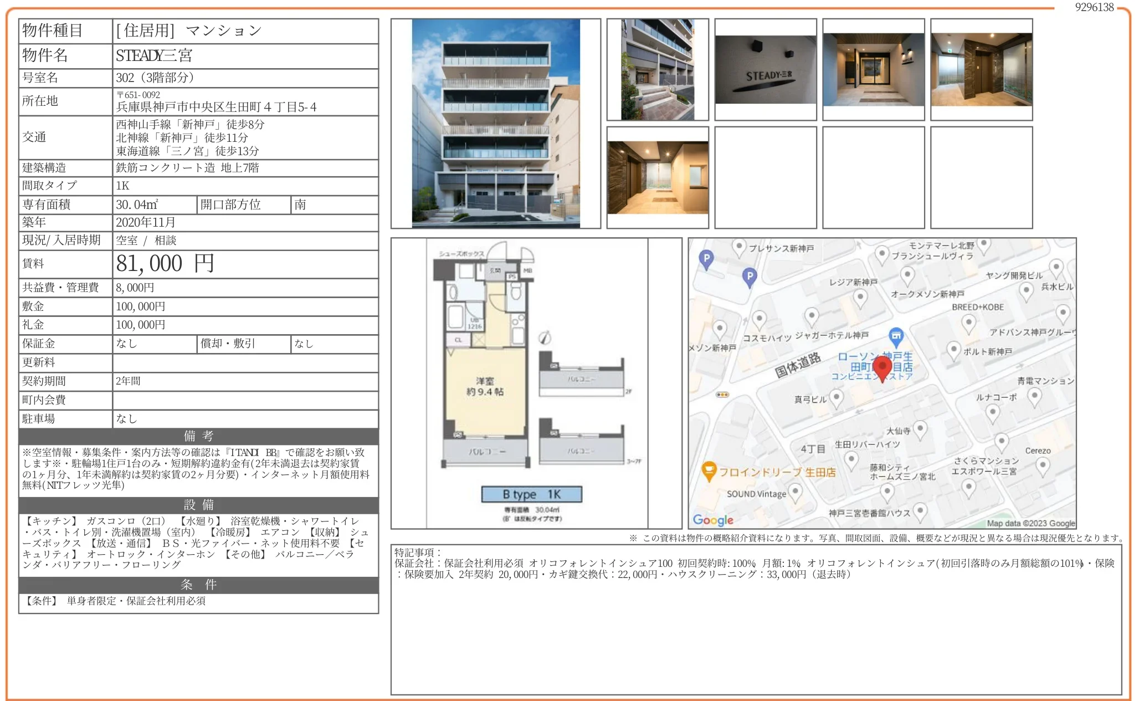Click the Map data ©2023 Google attribution
The height and width of the screenshot is (701, 1139).
pyautogui.click(x=1030, y=523)
